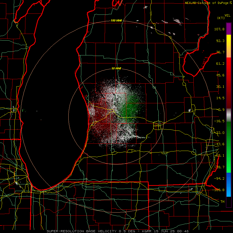Screen dimensions: 233x233
Task: Click the -32.0 velocity scale value
Action: tap(219, 133)
